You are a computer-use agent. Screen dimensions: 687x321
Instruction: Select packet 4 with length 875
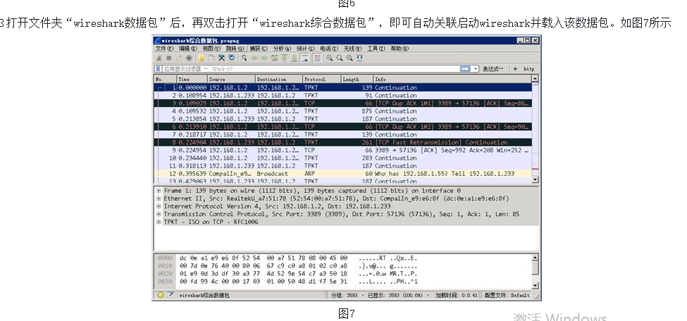343,111
